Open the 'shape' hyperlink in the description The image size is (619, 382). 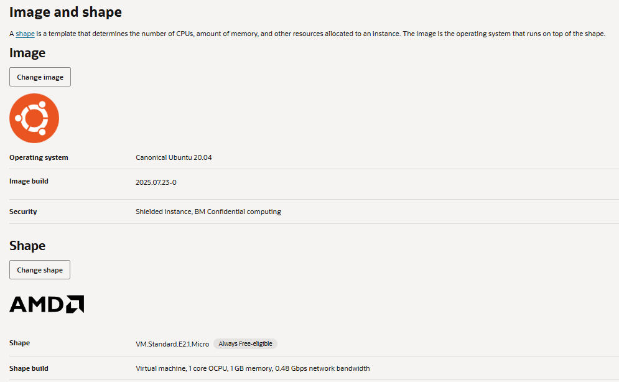click(25, 34)
